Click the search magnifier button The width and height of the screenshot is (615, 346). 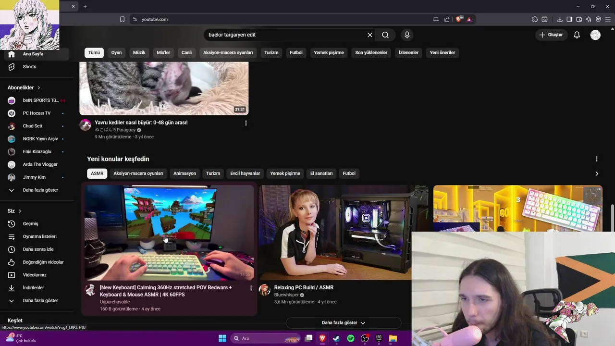coord(385,35)
